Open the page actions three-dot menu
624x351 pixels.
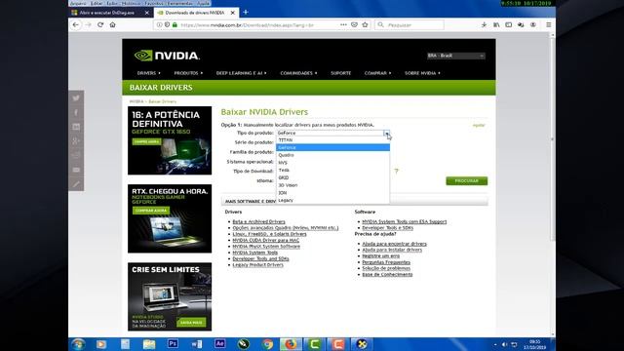(x=343, y=24)
